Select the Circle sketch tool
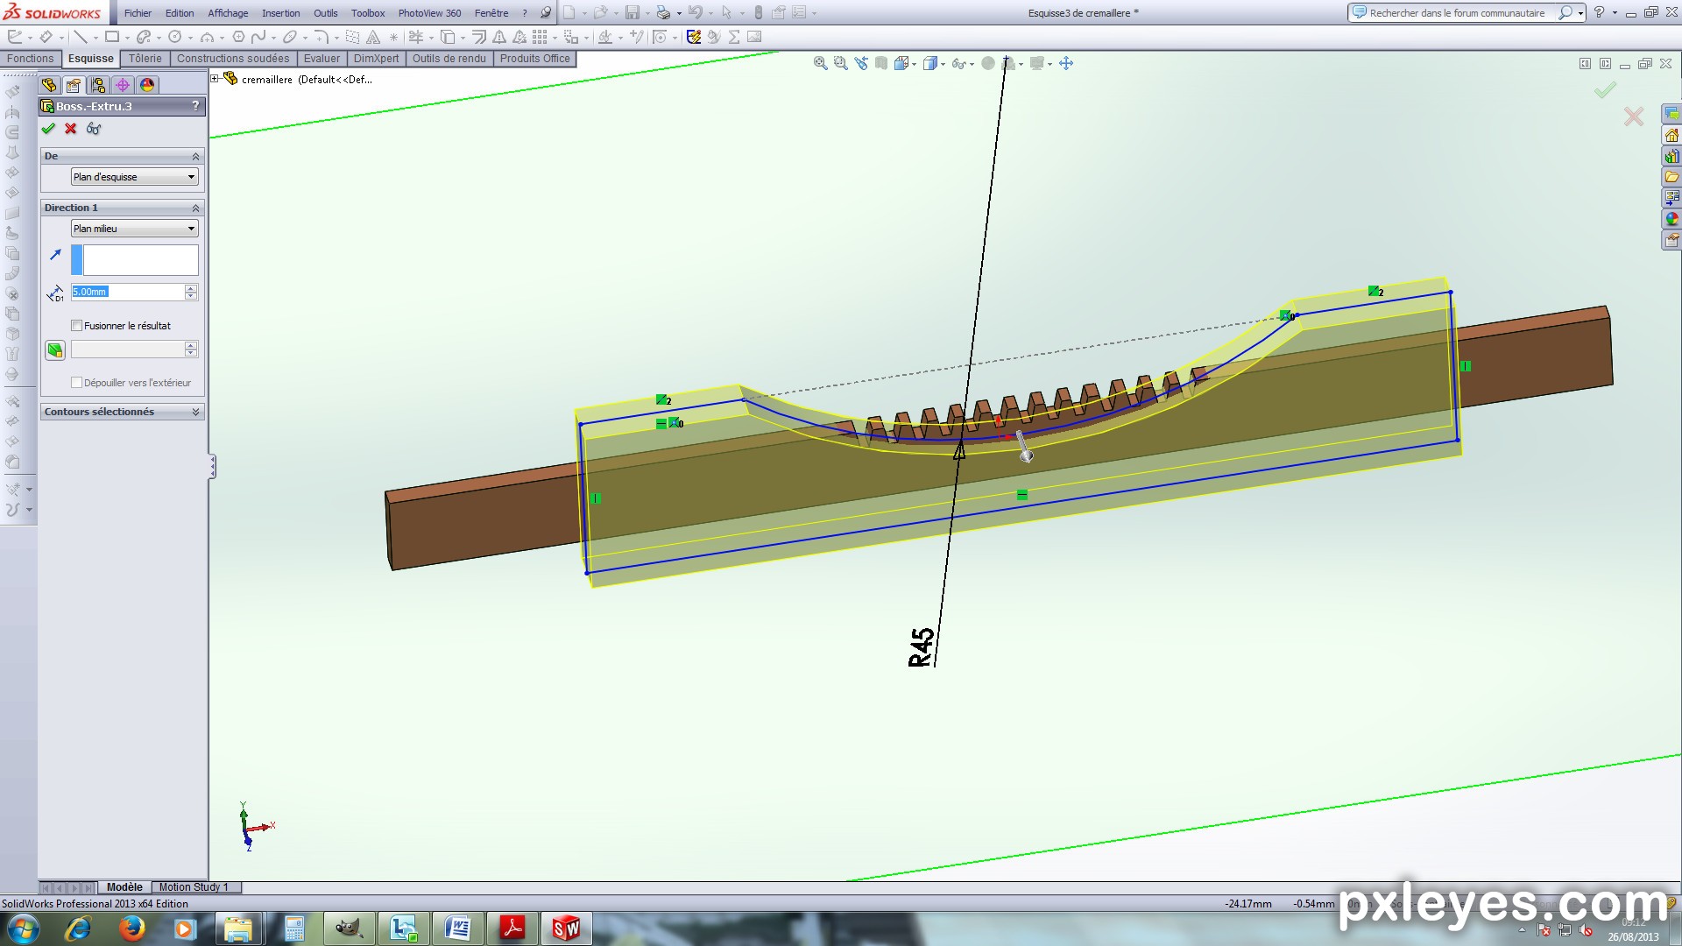 tap(175, 37)
